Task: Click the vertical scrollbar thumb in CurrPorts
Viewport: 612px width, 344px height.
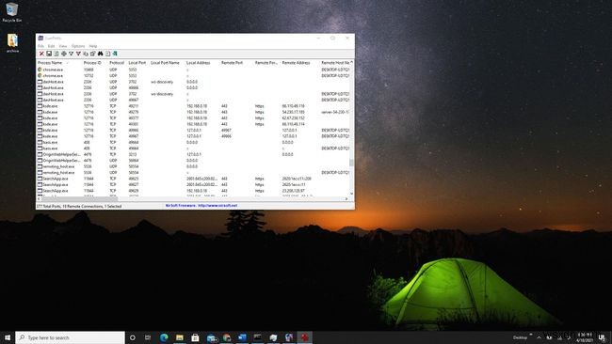Action: click(x=351, y=162)
